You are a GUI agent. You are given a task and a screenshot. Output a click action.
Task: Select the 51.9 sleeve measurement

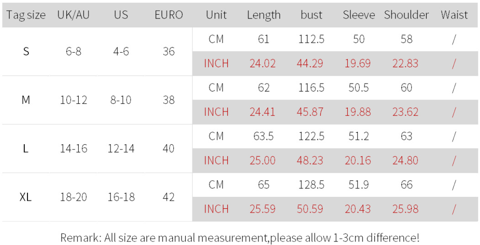click(359, 185)
